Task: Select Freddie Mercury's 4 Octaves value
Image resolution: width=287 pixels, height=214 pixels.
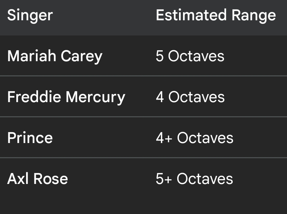Action: (x=190, y=97)
